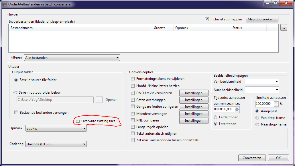295x166 pixels.
Task: Click the "Converteren" button
Action: 252,158
